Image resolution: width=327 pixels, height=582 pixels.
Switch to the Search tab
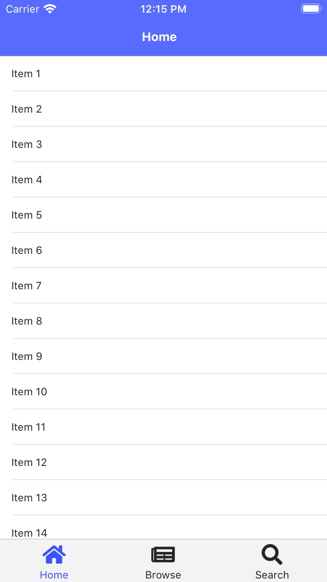point(271,561)
